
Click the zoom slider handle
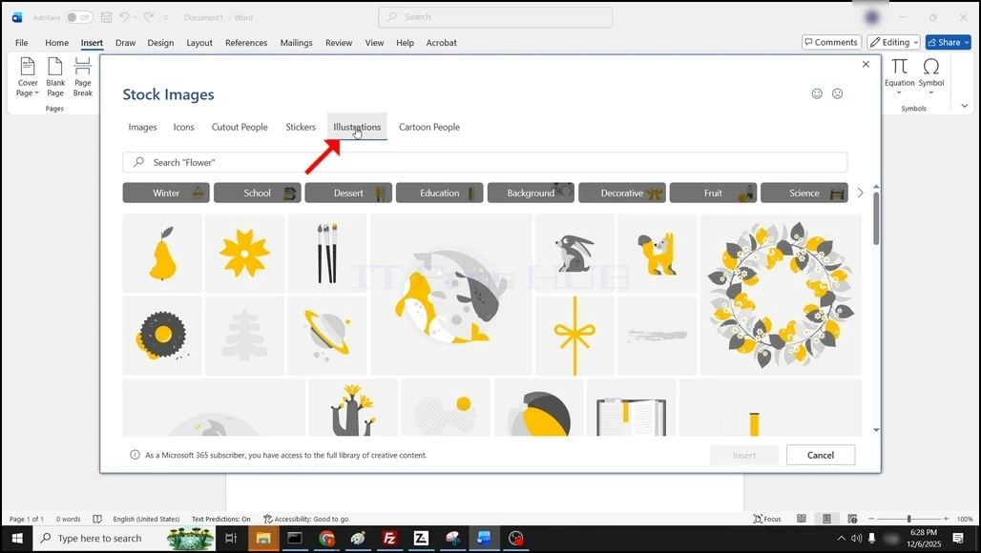(x=909, y=519)
